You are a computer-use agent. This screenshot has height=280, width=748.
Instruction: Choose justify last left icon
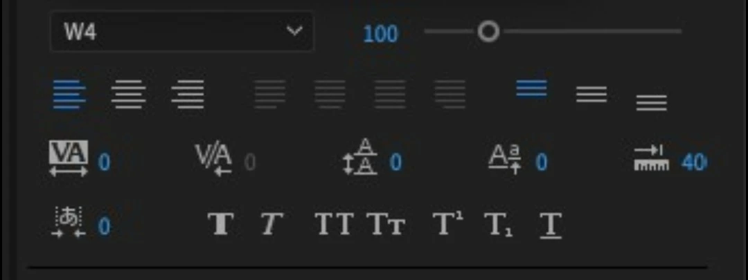pyautogui.click(x=270, y=94)
